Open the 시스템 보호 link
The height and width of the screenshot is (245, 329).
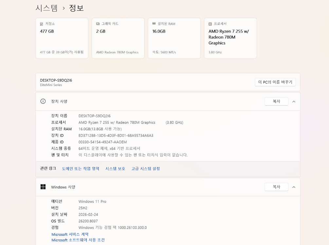(115, 168)
